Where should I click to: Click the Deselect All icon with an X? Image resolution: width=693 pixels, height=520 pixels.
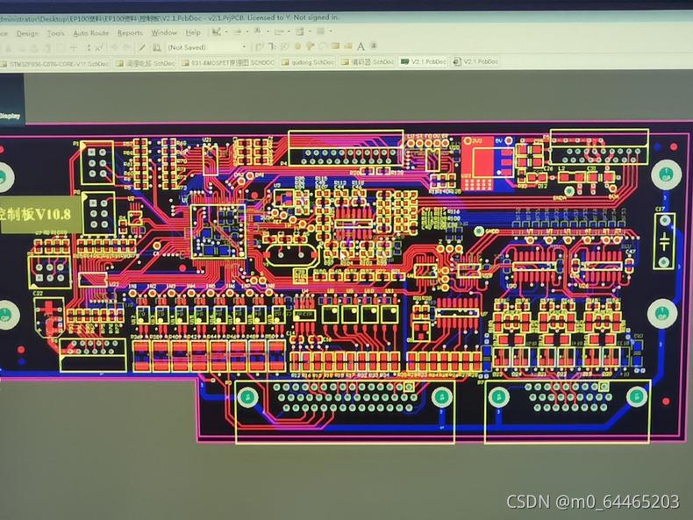click(100, 47)
